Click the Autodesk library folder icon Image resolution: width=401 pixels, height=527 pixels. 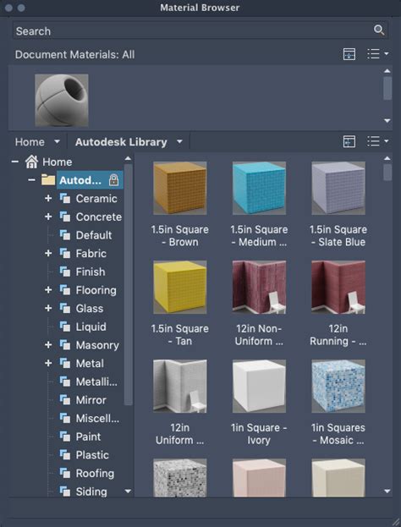click(x=48, y=180)
